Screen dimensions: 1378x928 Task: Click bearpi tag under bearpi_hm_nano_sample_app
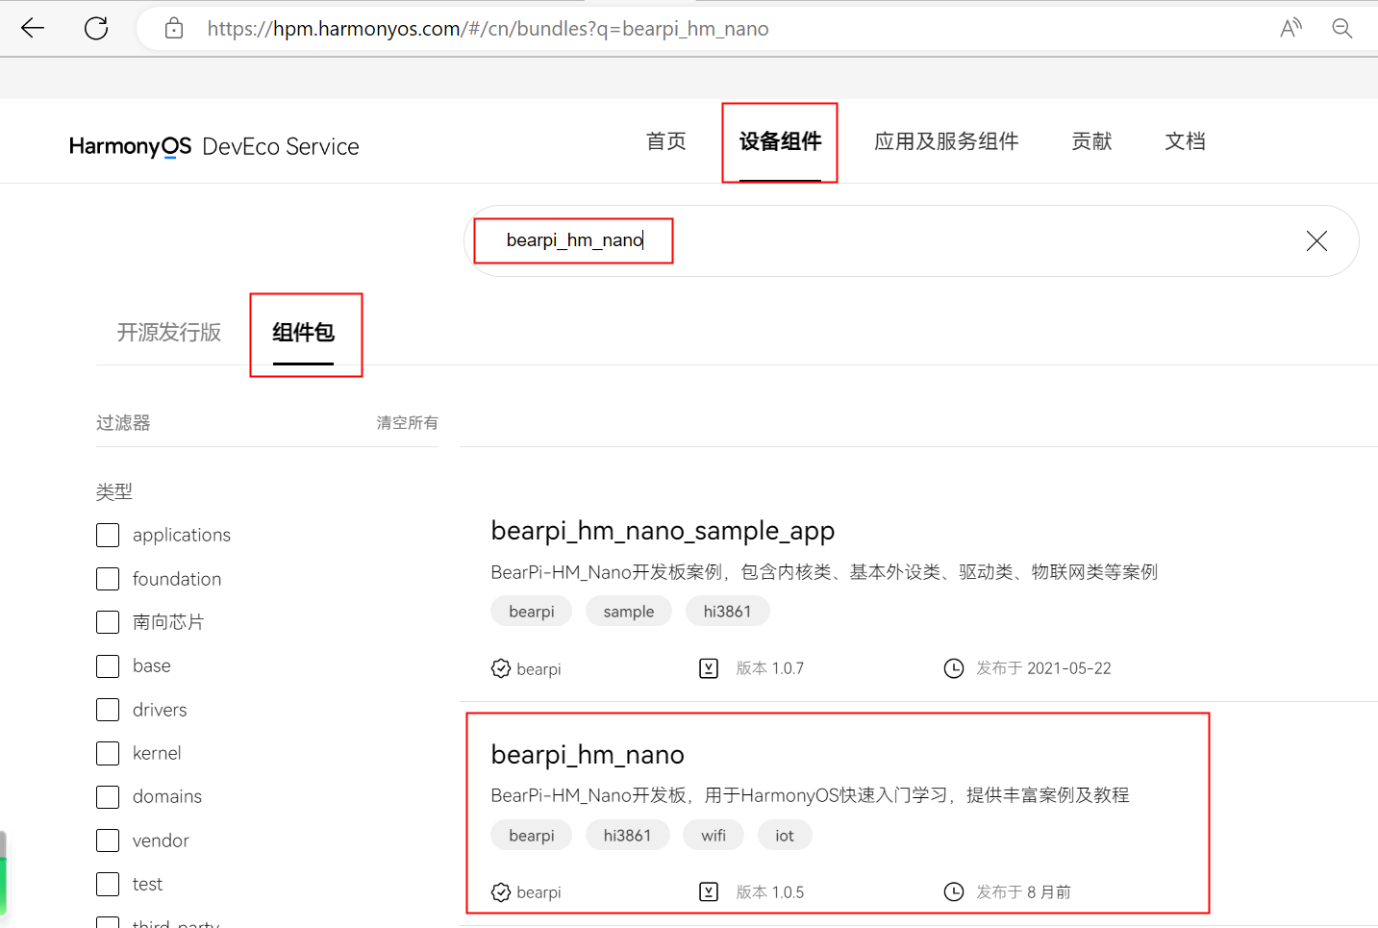532,612
